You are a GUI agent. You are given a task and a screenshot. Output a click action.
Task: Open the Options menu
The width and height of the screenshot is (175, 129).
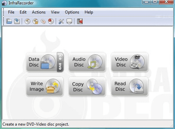(72, 12)
